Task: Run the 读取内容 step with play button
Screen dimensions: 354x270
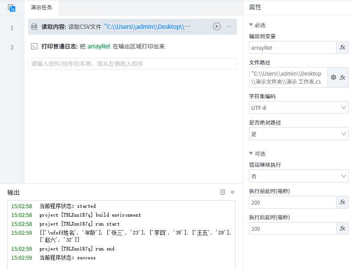Action: [x=216, y=27]
